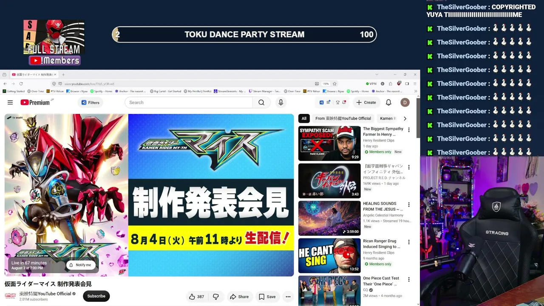Click the browser back arrow
This screenshot has height=306, width=544.
pyautogui.click(x=6, y=84)
